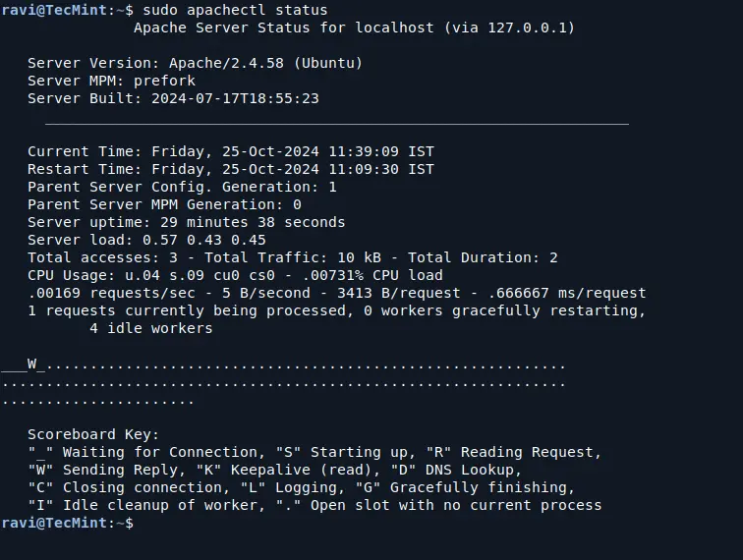
Task: Click the horizontal separator line under Server Built
Action: pyautogui.click(x=336, y=125)
